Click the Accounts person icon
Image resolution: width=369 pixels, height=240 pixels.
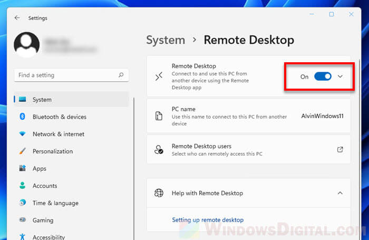(22, 186)
